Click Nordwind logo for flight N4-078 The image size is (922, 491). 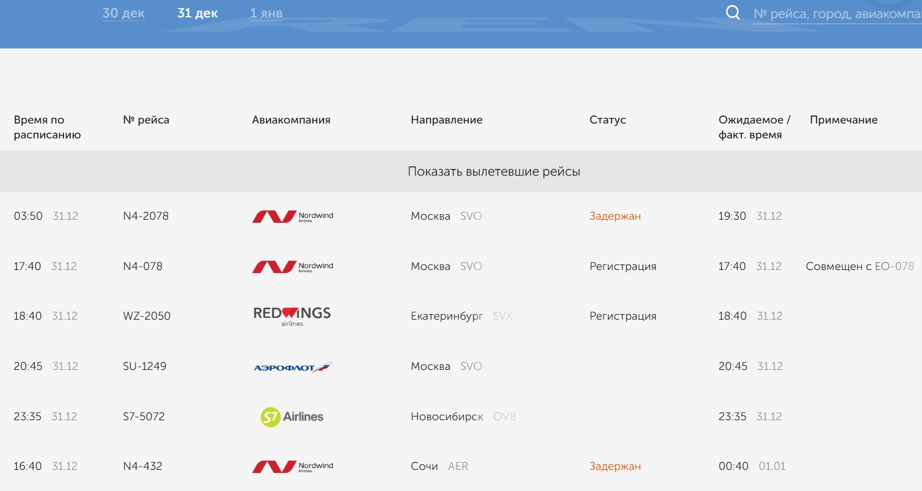292,266
